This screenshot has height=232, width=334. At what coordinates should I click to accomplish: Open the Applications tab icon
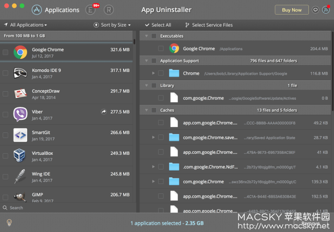pos(37,10)
